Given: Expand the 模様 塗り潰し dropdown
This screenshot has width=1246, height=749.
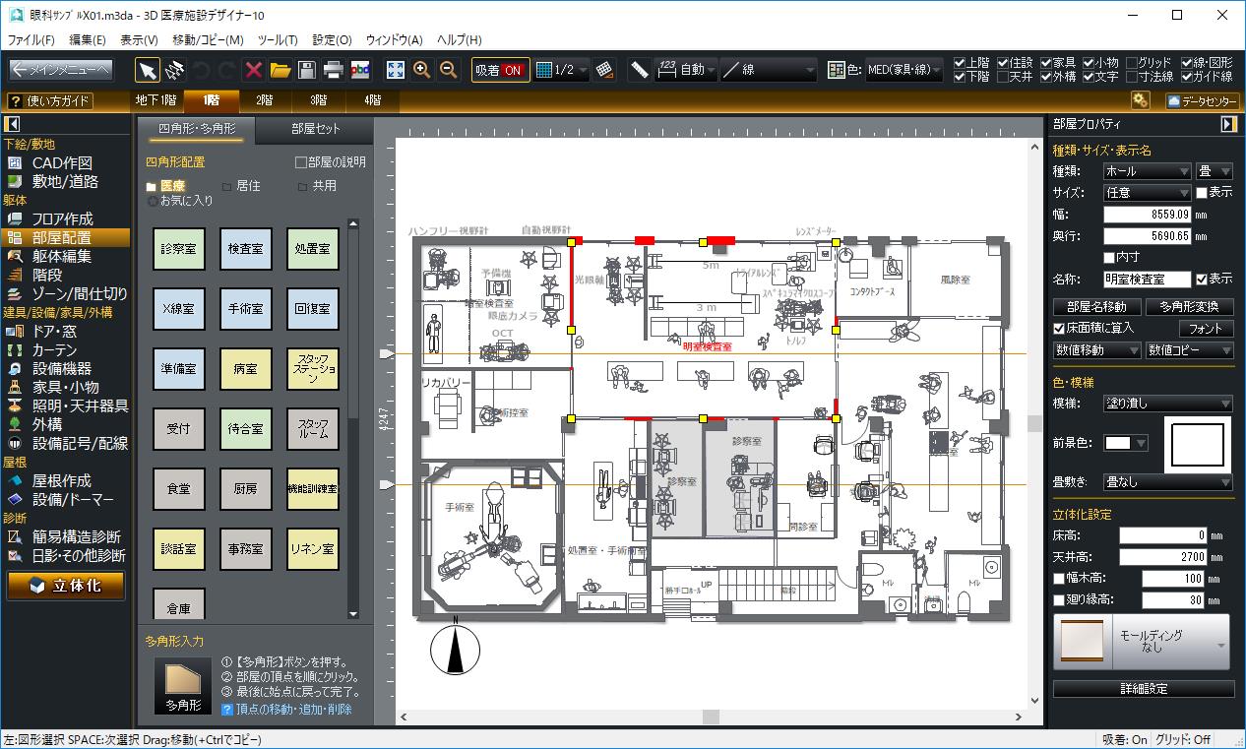Looking at the screenshot, I should tap(1167, 404).
